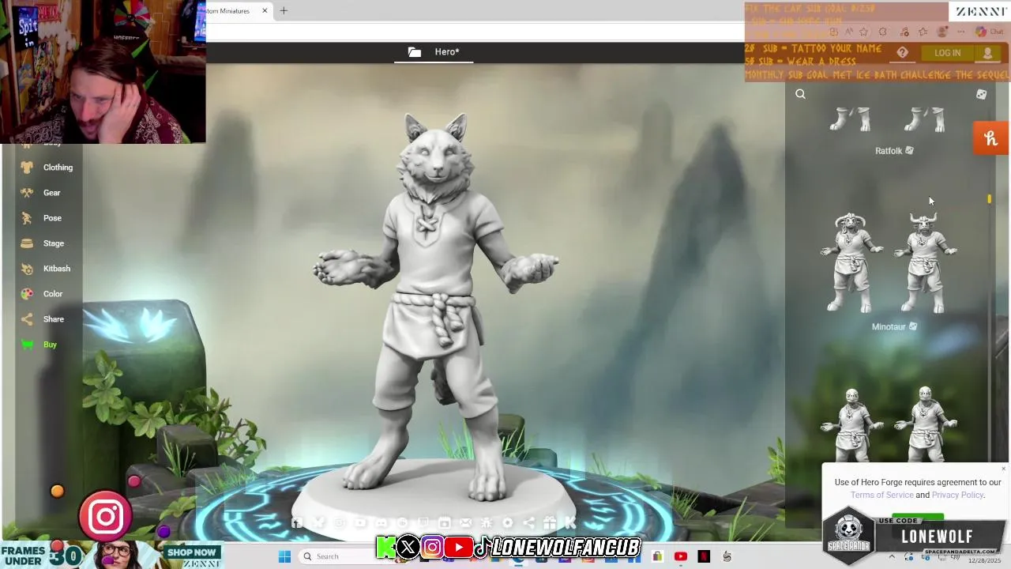Click the mail envelope icon in footer
The width and height of the screenshot is (1011, 569).
(466, 523)
